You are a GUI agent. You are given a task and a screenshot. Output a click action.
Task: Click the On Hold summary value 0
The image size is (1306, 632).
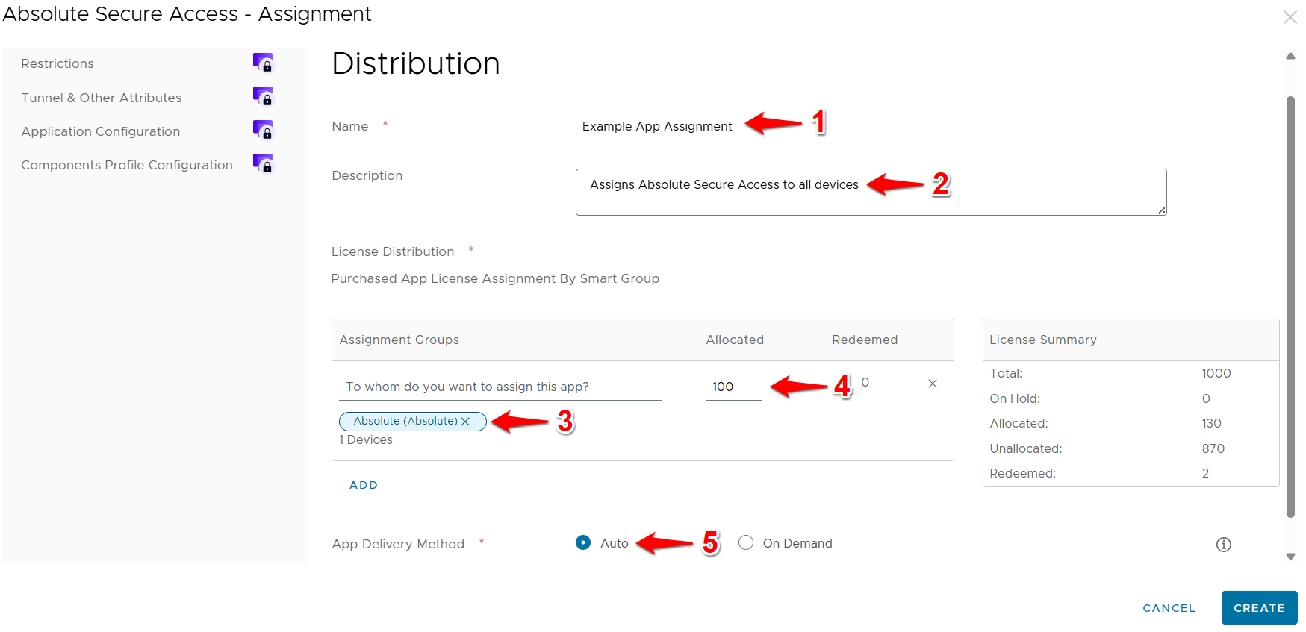pos(1206,398)
